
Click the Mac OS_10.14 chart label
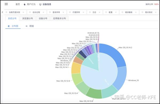(x=73, y=48)
